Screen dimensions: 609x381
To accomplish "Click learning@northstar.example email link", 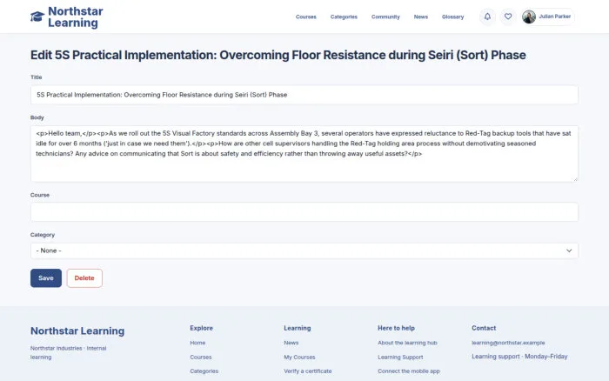I will [x=508, y=343].
